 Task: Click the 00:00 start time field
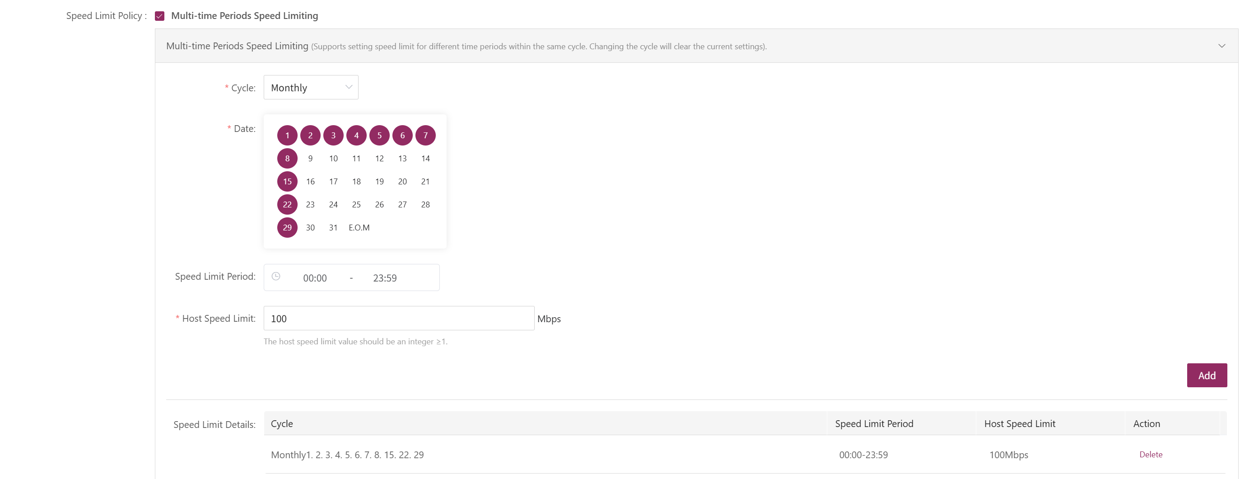[x=315, y=278]
